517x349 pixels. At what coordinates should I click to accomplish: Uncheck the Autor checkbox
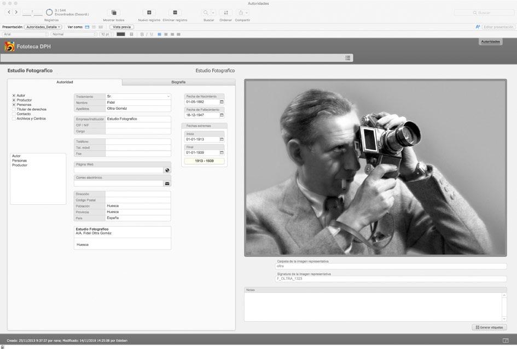point(14,96)
